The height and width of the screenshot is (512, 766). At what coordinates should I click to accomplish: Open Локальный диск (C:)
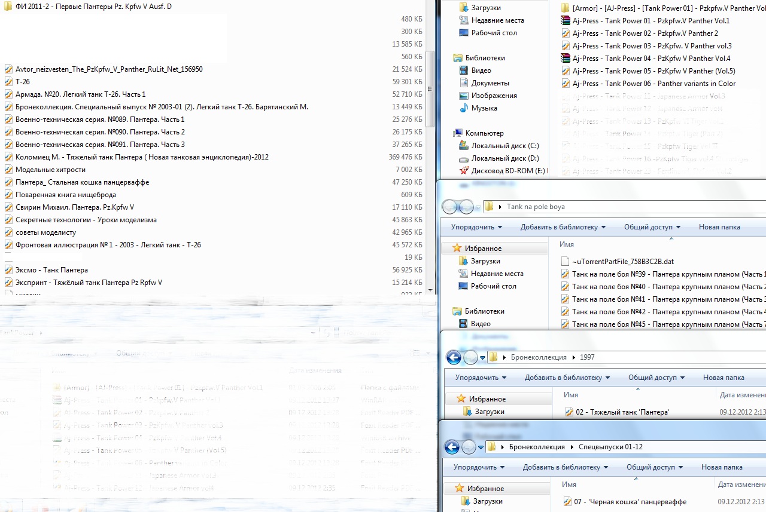pyautogui.click(x=505, y=146)
